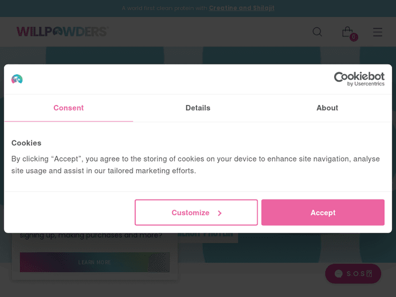Click the cookie consent description paragraph

195,165
